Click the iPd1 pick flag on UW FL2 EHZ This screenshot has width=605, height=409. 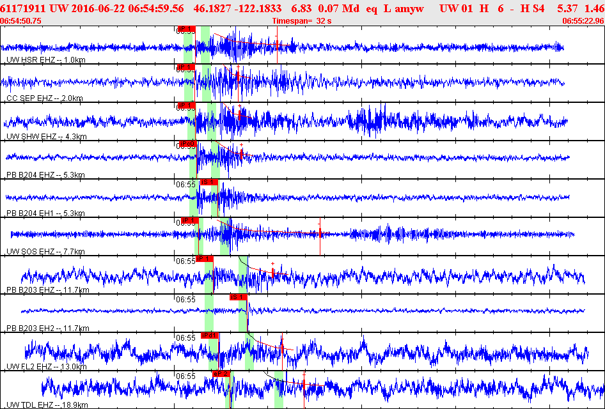click(x=210, y=336)
